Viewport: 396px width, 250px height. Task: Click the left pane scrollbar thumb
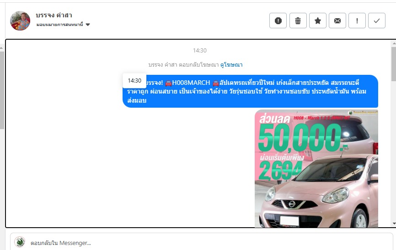pos(2,90)
